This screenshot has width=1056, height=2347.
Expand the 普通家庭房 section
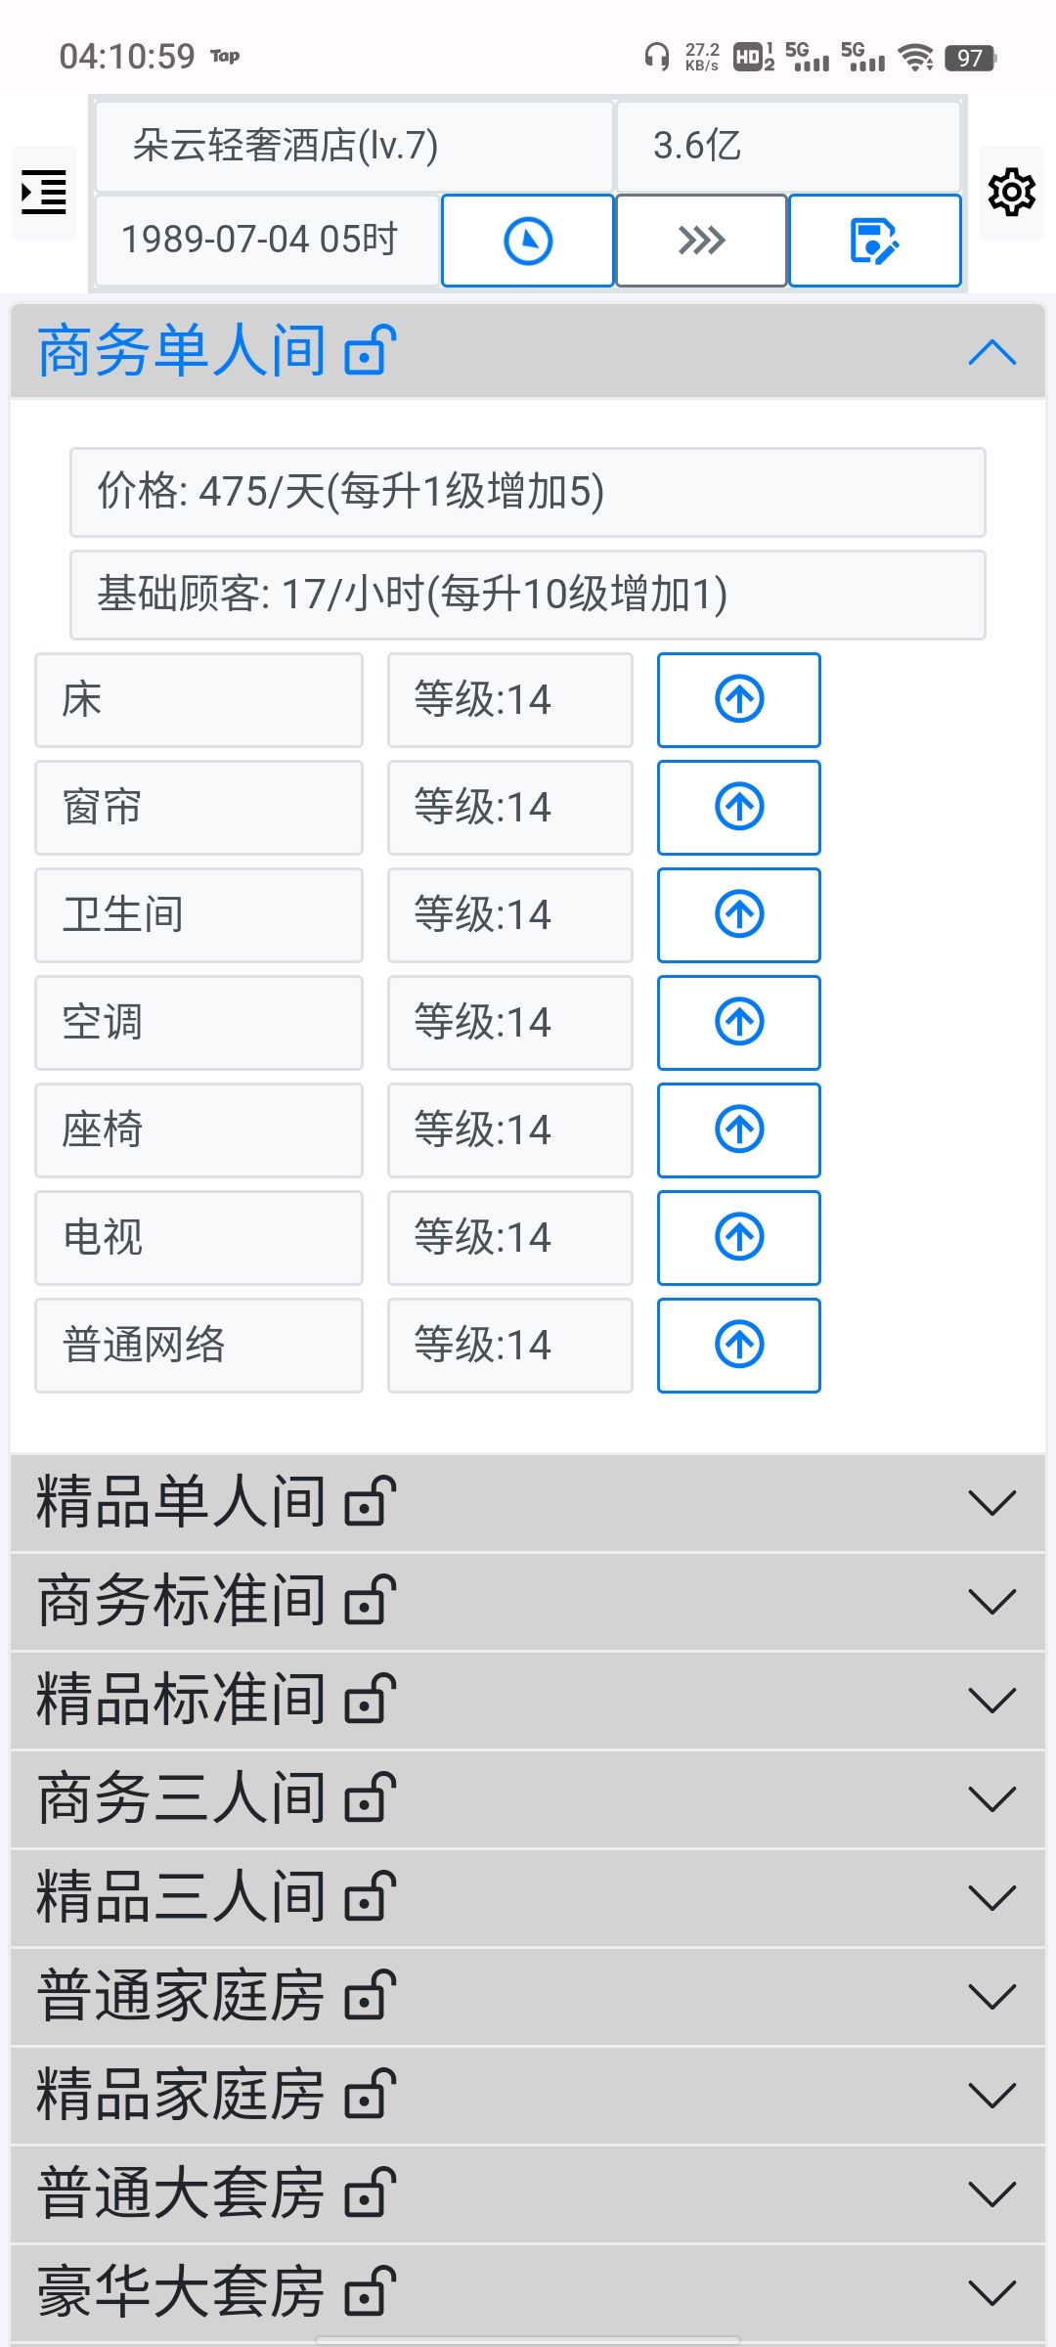click(x=991, y=1996)
